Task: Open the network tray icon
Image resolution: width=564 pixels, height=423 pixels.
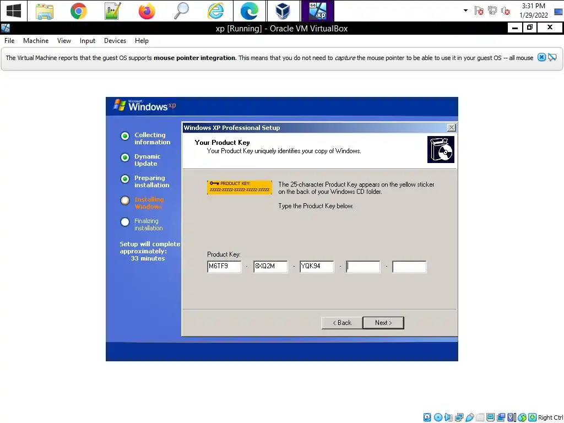Action: click(x=492, y=10)
